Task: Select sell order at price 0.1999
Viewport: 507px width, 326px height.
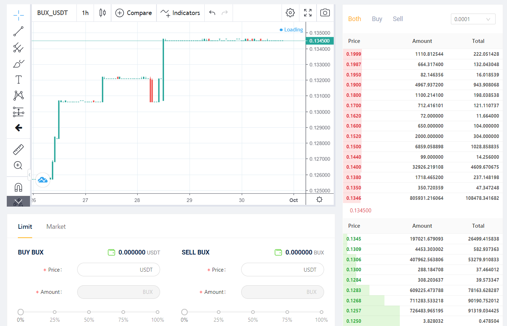Action: [x=423, y=54]
